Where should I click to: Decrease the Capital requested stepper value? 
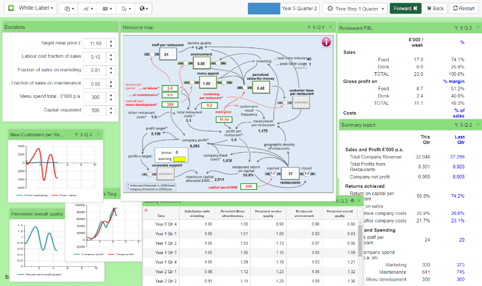[x=110, y=113]
